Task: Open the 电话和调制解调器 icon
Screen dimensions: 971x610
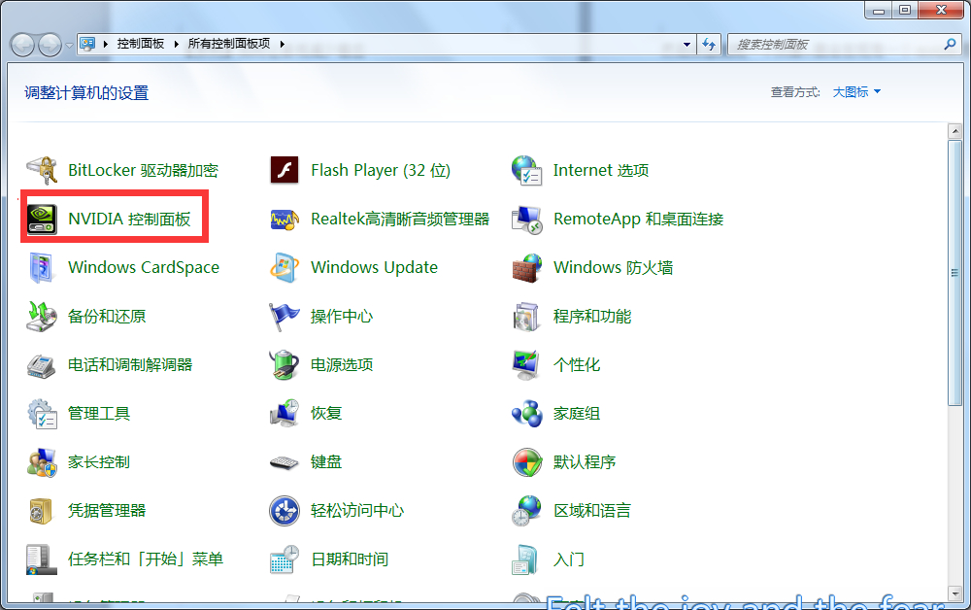Action: [x=42, y=365]
